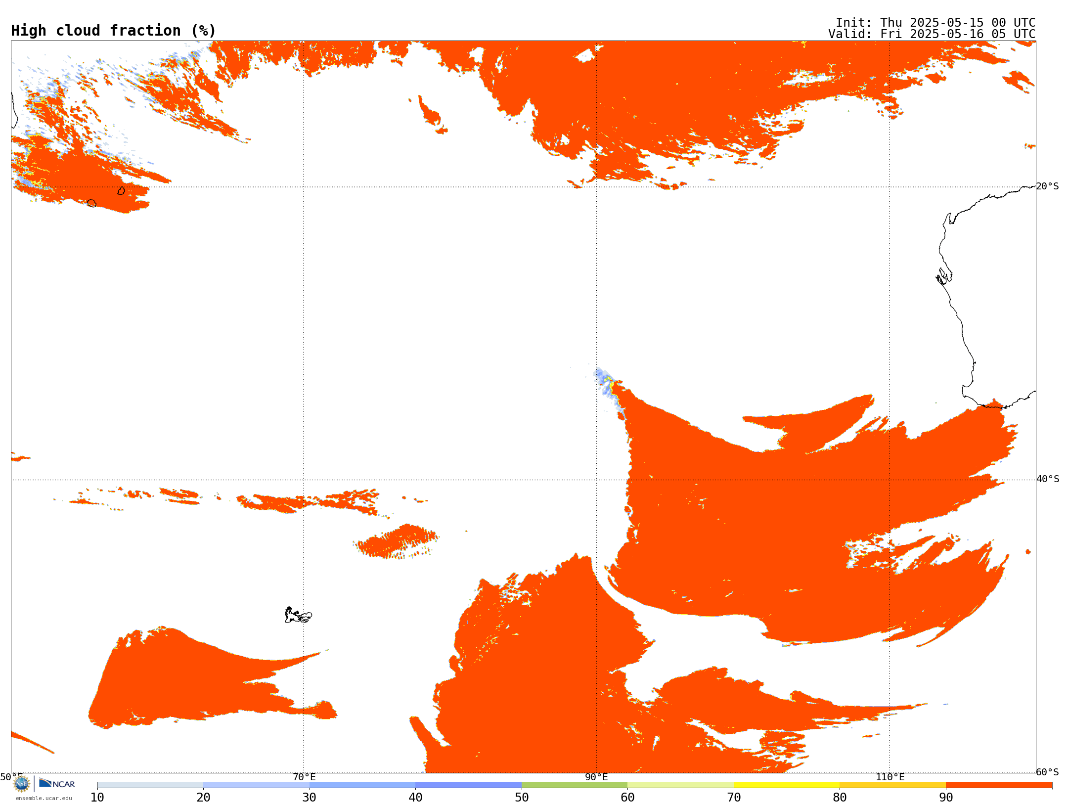Click the colorbar tick label 10

click(x=97, y=798)
